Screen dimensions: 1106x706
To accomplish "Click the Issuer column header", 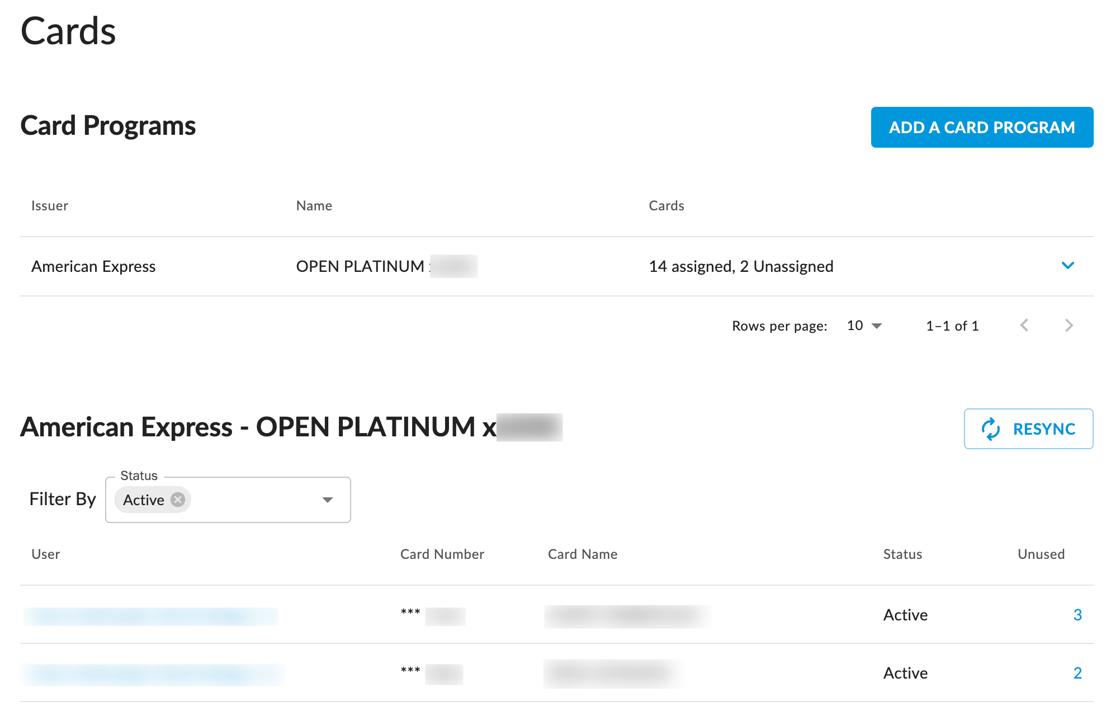I will [x=50, y=206].
